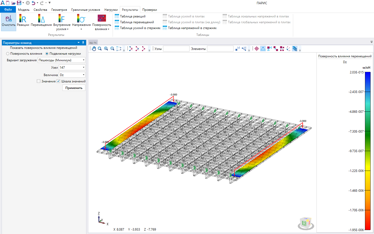Switch to the Геометрия tab
The width and height of the screenshot is (374, 234).
point(59,10)
